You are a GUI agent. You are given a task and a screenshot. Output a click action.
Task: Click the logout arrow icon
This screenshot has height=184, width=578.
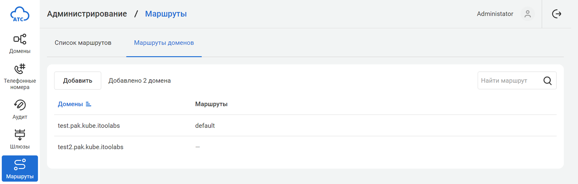click(556, 14)
